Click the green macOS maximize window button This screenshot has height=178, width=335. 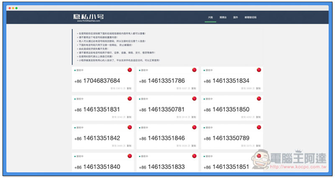coord(16,8)
